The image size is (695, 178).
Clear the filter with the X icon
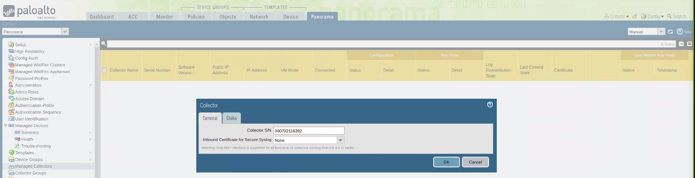click(x=689, y=44)
